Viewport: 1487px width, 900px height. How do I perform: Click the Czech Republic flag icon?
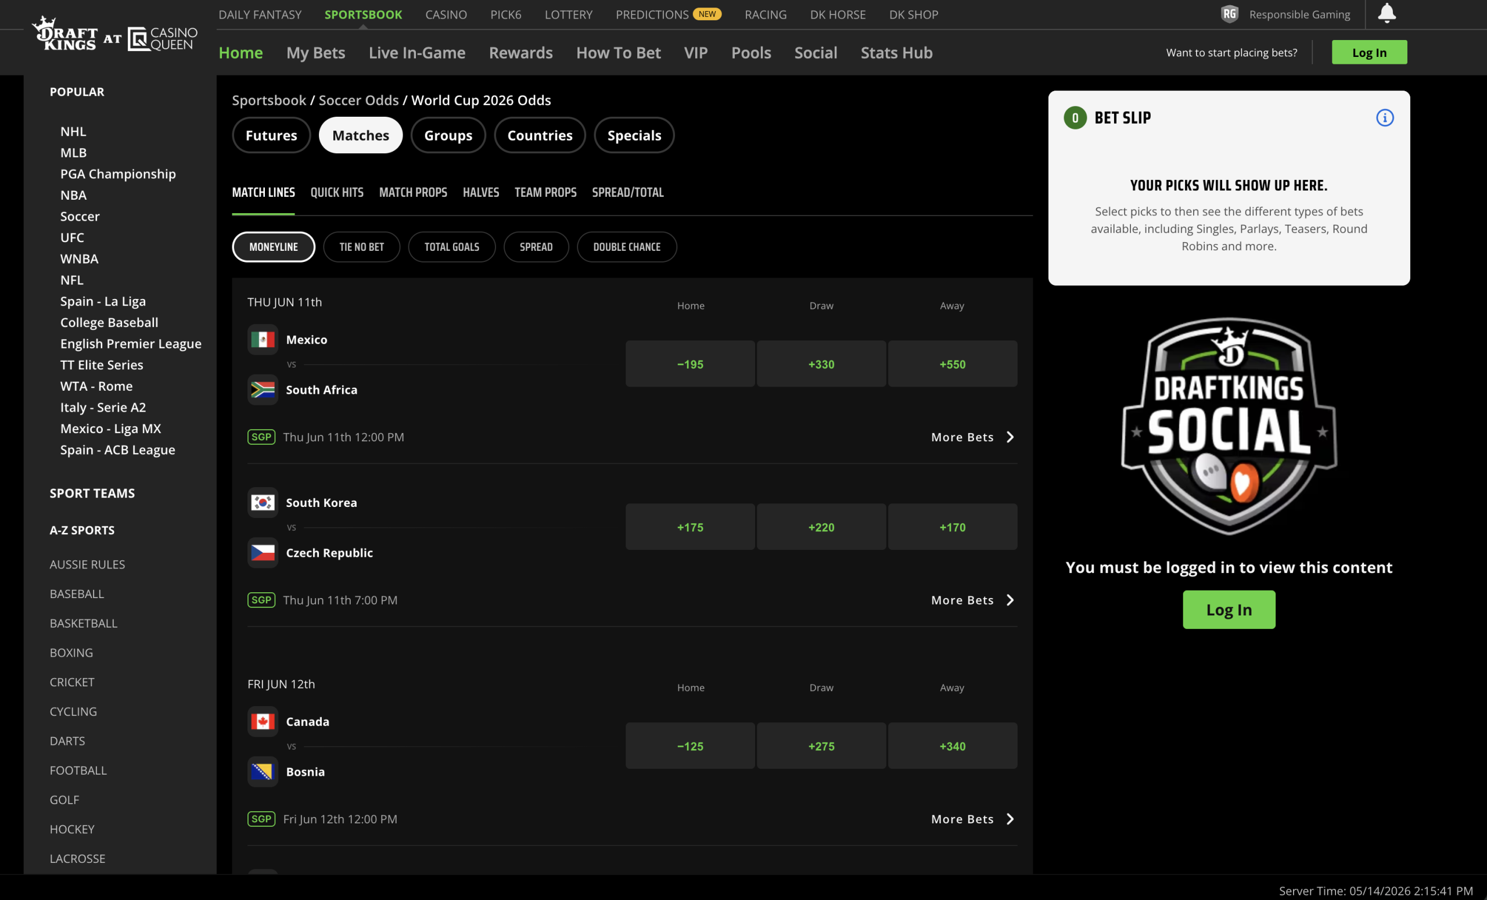pos(263,553)
